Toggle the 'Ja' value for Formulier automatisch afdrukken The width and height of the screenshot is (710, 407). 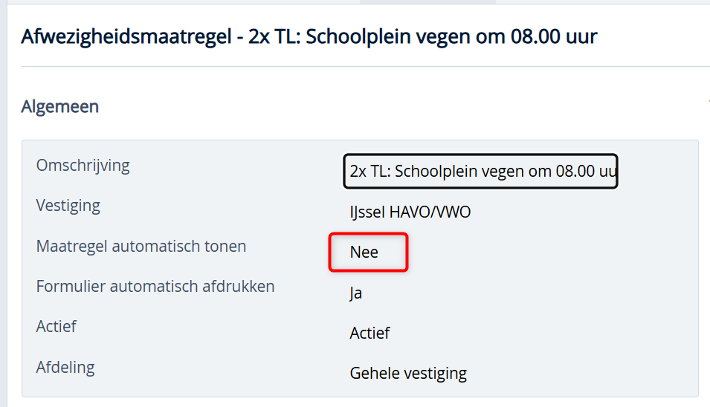click(x=356, y=293)
